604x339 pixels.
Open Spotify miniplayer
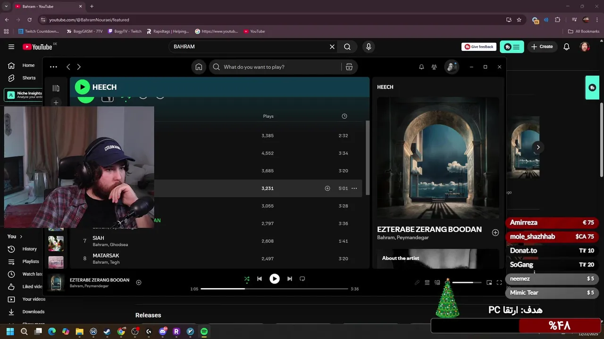click(x=489, y=282)
